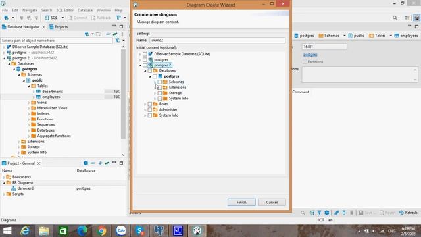
Task: Click the comment text area in editor
Action: [360, 74]
